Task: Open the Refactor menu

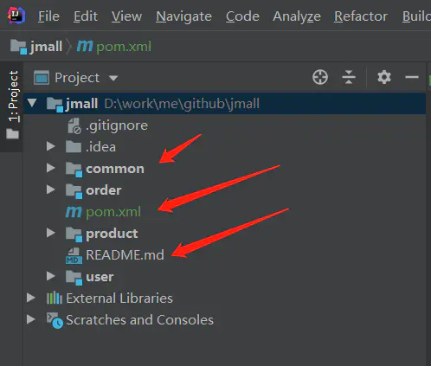Action: (361, 16)
